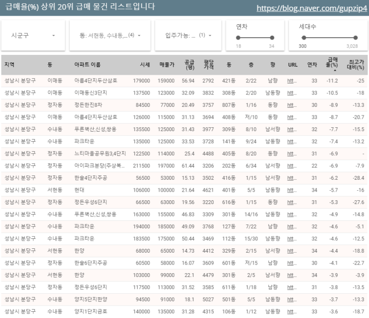Screen dimensions: 369x318
Task: Click 시세 value 179000
Action: (141, 81)
